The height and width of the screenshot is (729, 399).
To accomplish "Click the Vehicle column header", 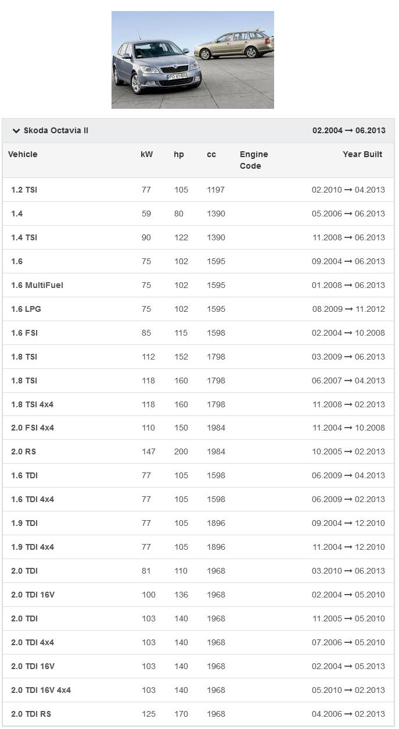I will (23, 154).
